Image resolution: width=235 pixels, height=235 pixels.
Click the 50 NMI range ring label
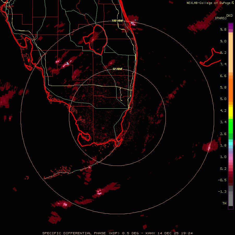coord(117,69)
